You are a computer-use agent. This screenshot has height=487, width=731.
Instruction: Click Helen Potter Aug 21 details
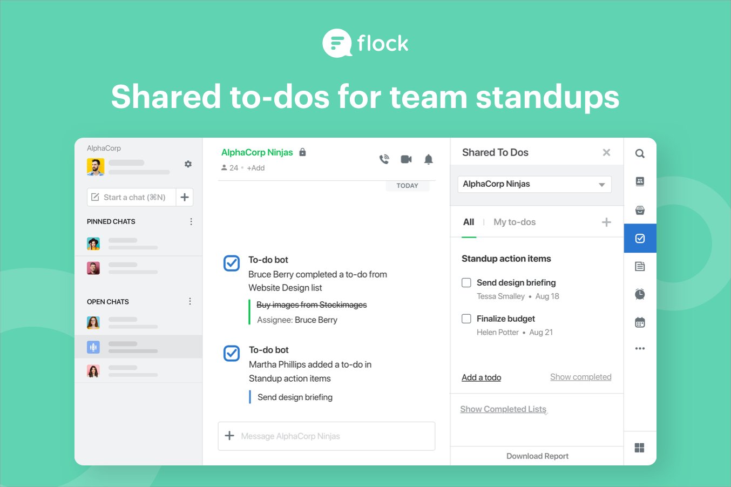click(515, 333)
